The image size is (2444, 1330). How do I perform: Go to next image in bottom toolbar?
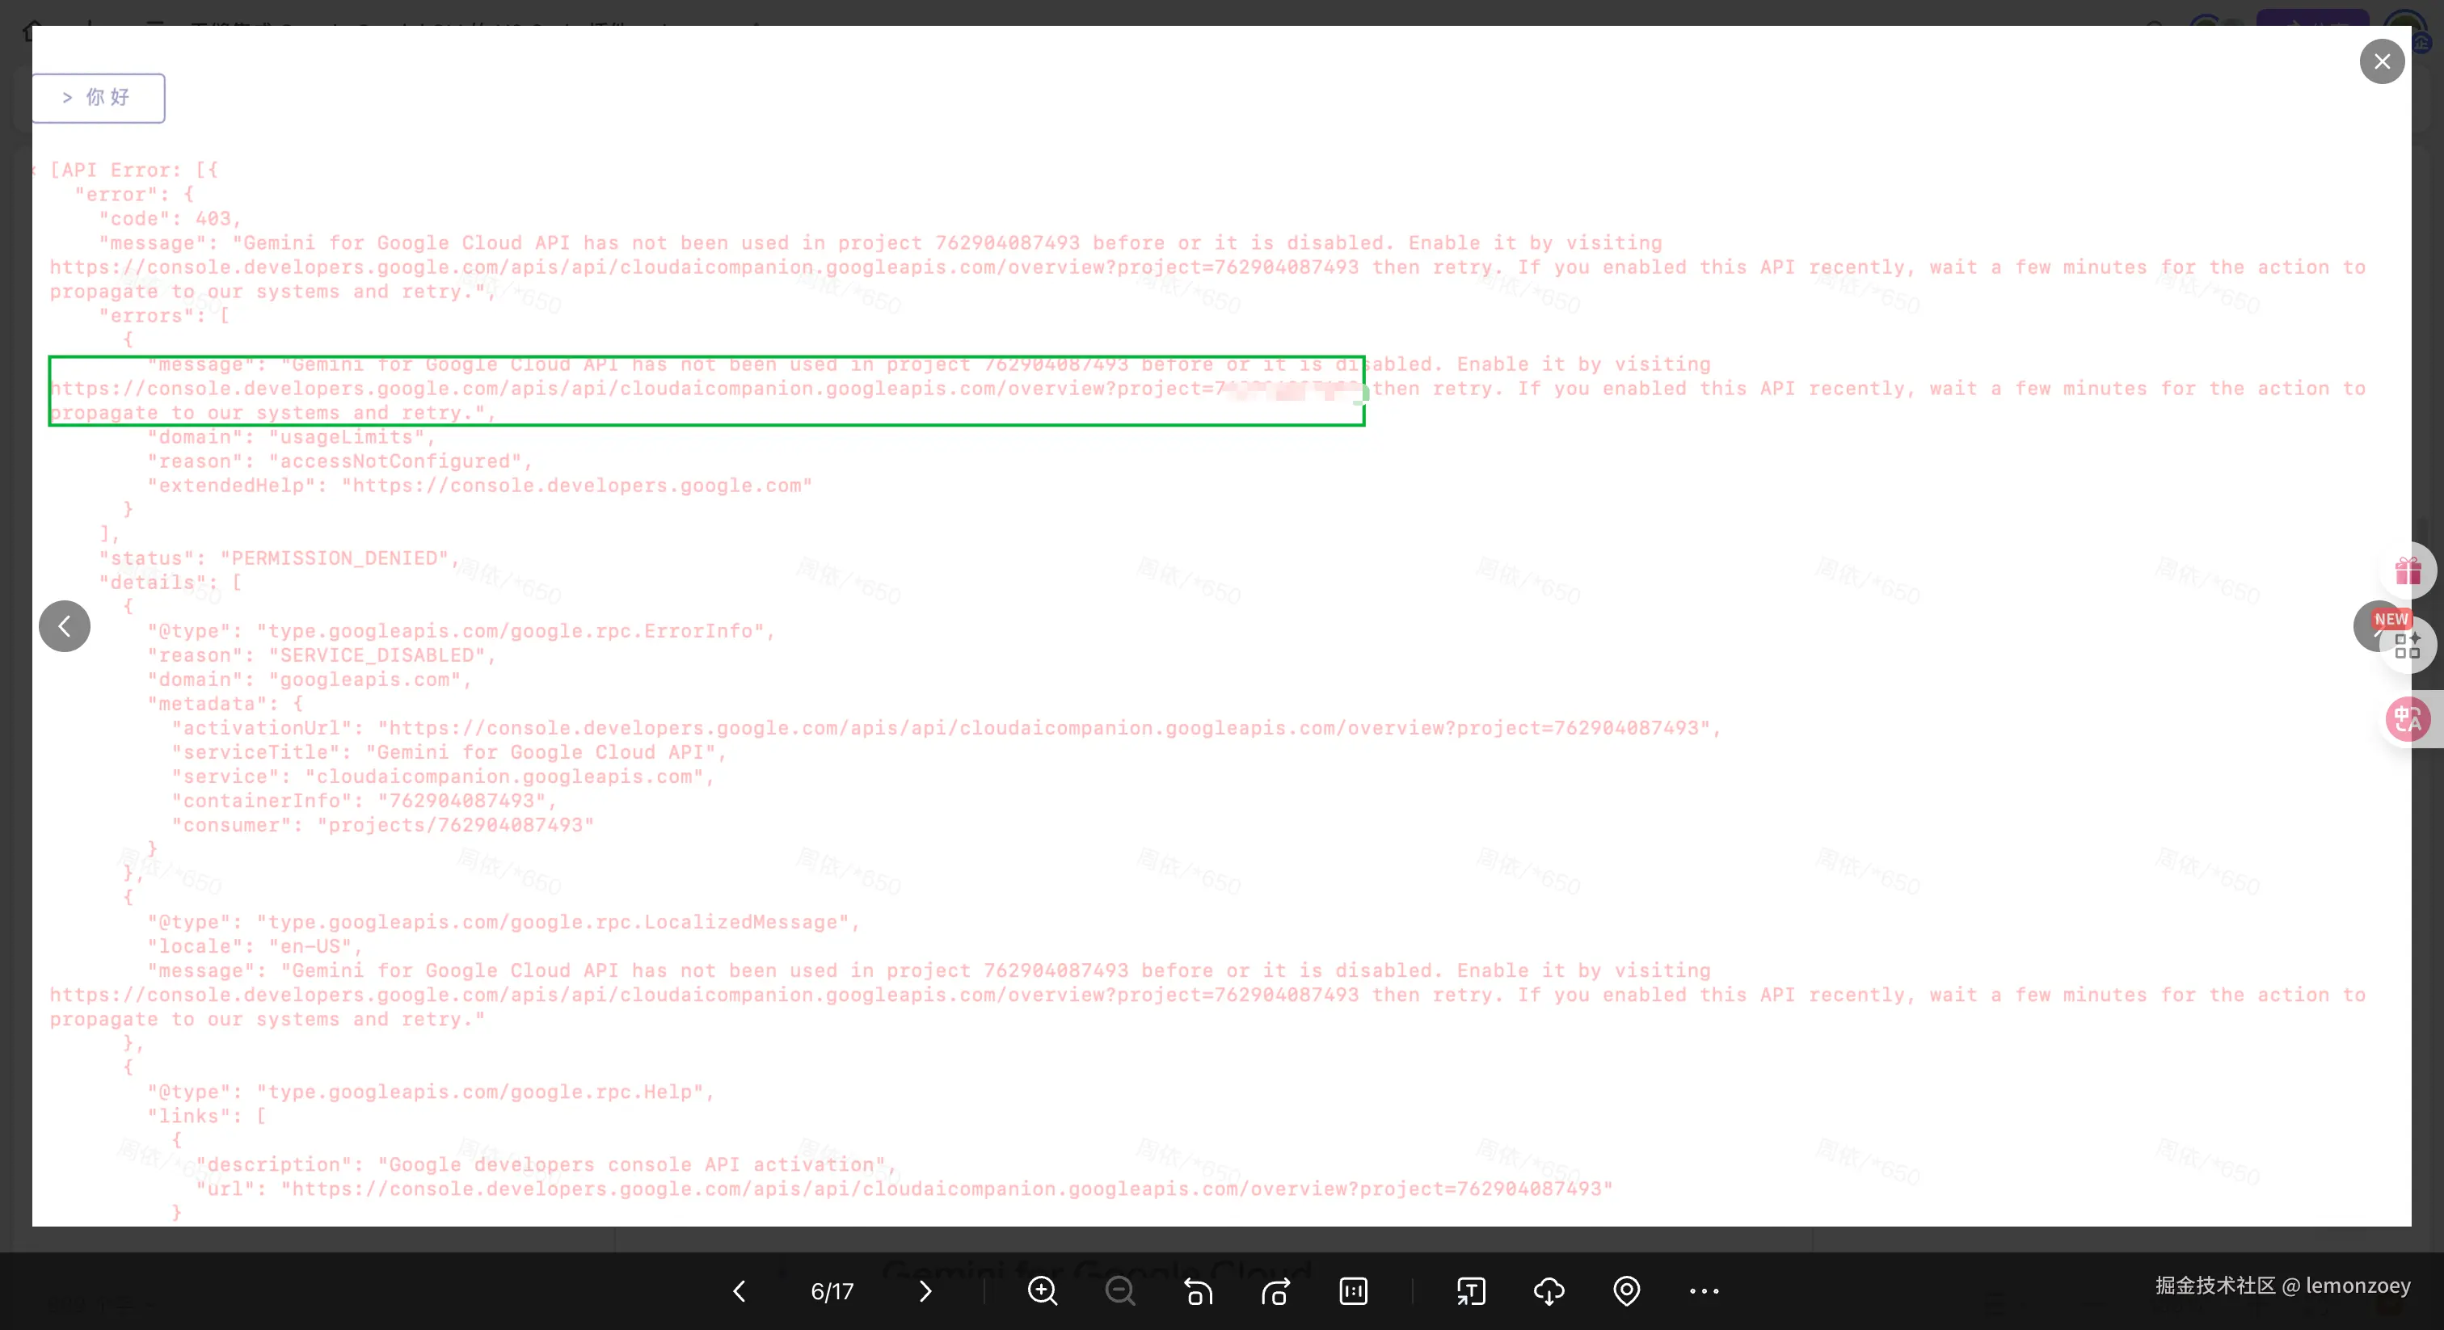[x=925, y=1290]
